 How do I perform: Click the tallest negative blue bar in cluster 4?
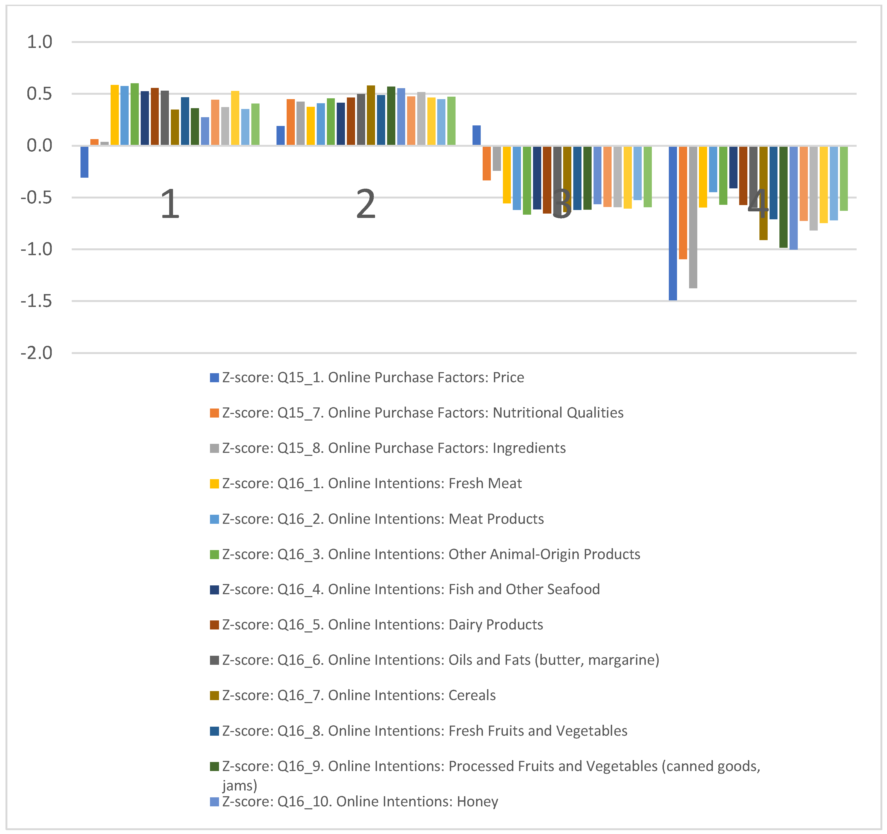pos(672,223)
